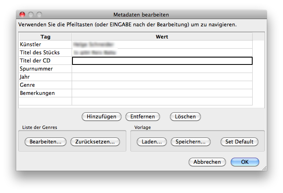Select the Titel des Stücks value cell
This screenshot has height=193, width=283.
[x=162, y=52]
